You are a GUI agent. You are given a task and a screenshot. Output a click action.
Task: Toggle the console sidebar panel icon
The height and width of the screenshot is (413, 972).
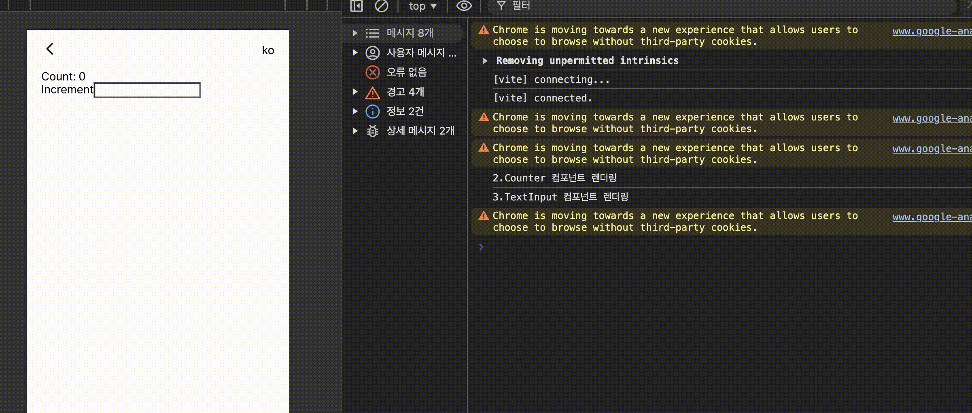click(356, 6)
